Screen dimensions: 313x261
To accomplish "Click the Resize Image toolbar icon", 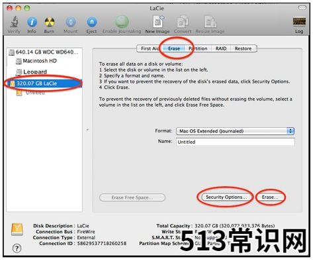I will (210, 22).
